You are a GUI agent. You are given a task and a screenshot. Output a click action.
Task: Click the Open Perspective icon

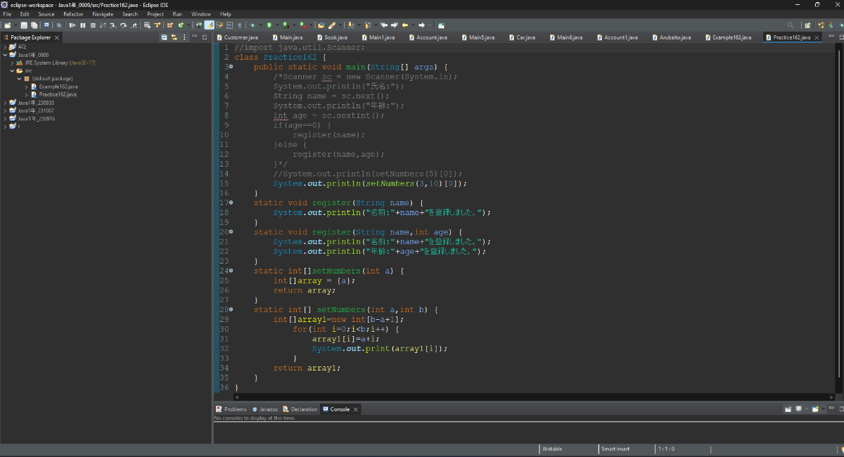click(808, 25)
